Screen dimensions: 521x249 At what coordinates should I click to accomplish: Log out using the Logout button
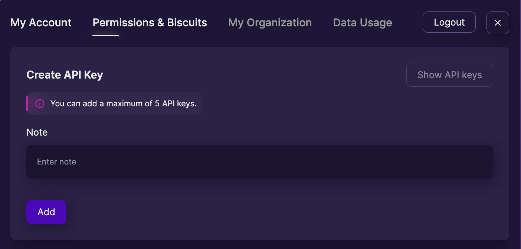pyautogui.click(x=449, y=22)
